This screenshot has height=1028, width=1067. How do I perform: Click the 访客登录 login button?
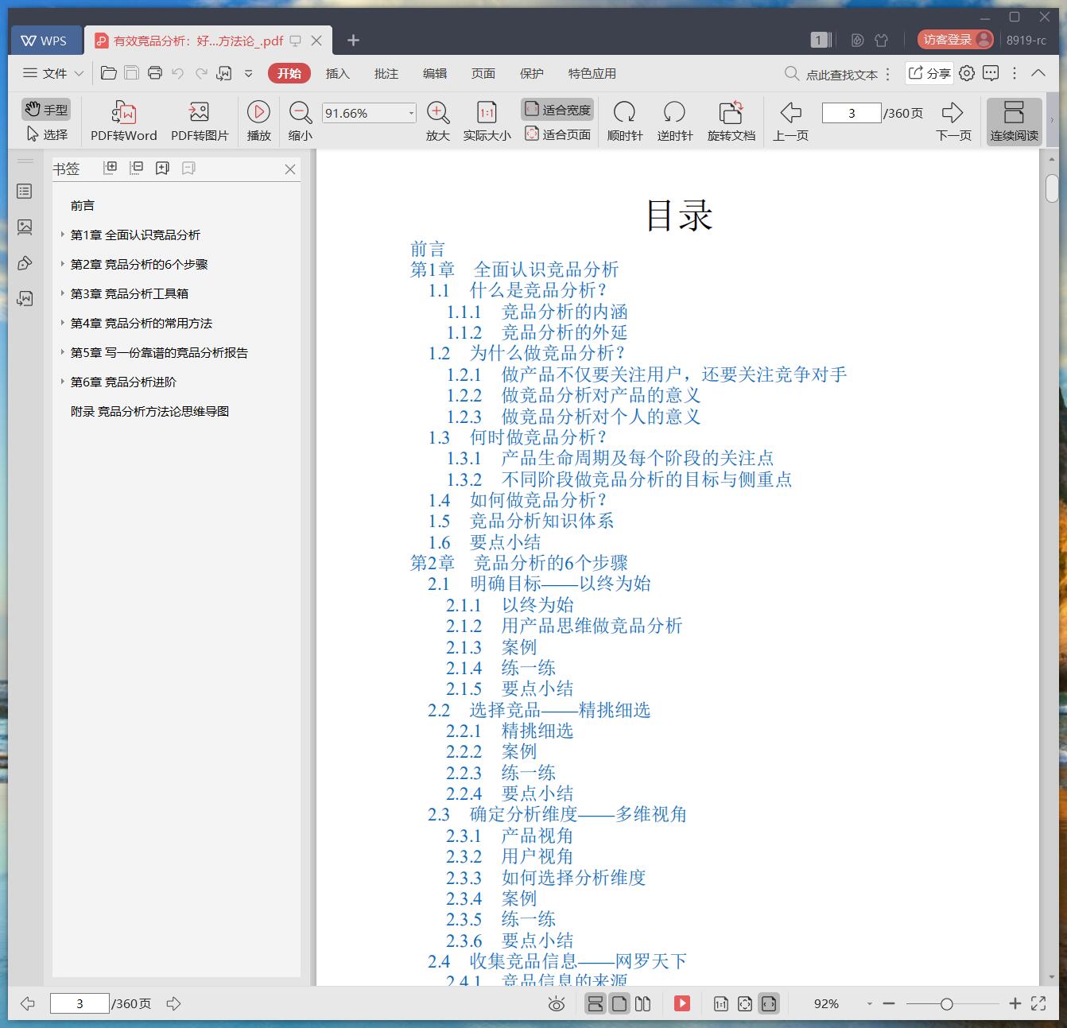(x=955, y=40)
